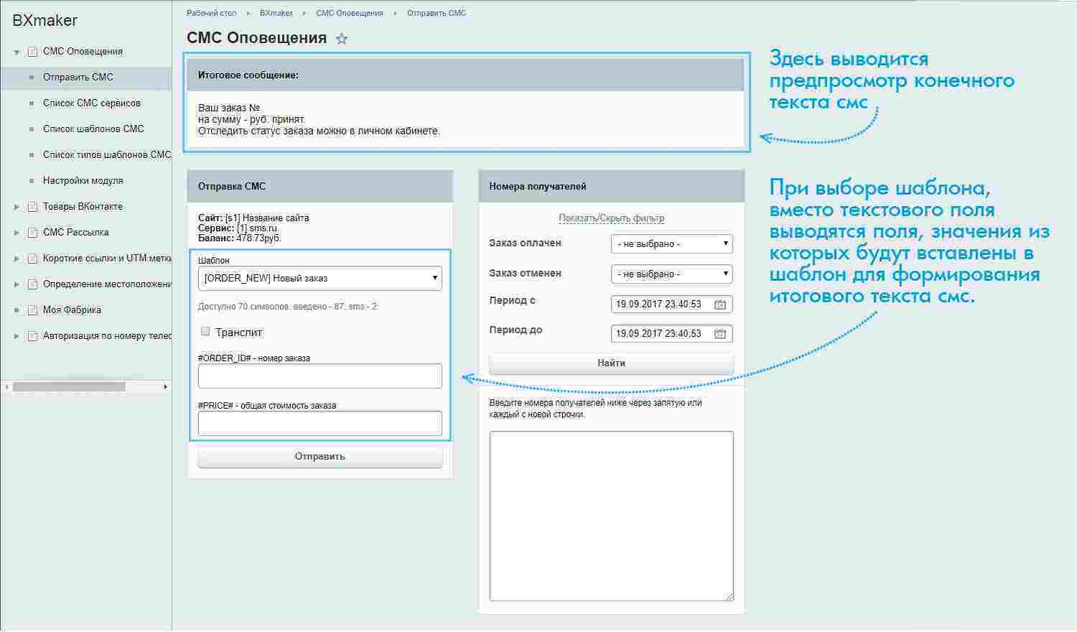Screen dimensions: 1077x632
Task: Open the Шаблон template dropdown
Action: click(320, 279)
